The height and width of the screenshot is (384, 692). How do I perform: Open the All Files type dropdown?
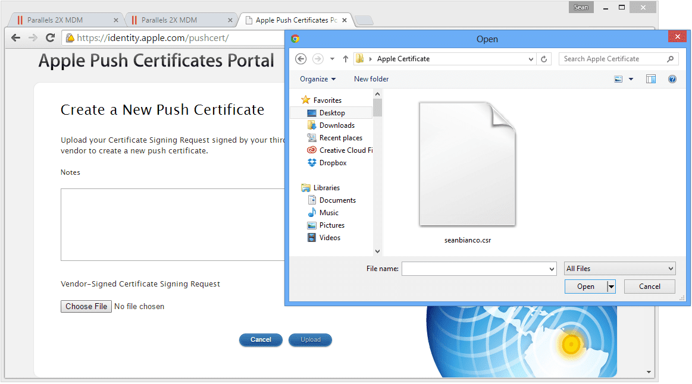tap(619, 269)
